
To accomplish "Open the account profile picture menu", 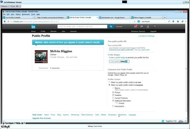I will [x=154, y=26].
